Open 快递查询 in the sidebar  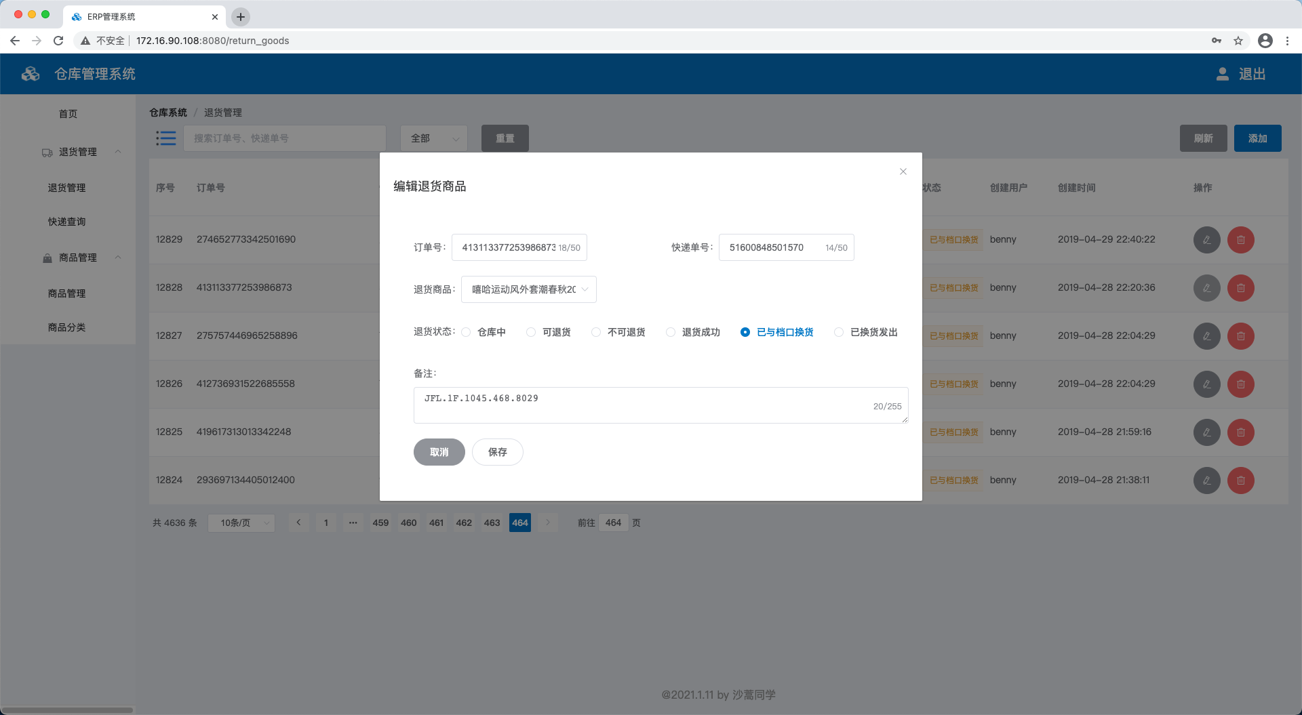[x=66, y=222]
